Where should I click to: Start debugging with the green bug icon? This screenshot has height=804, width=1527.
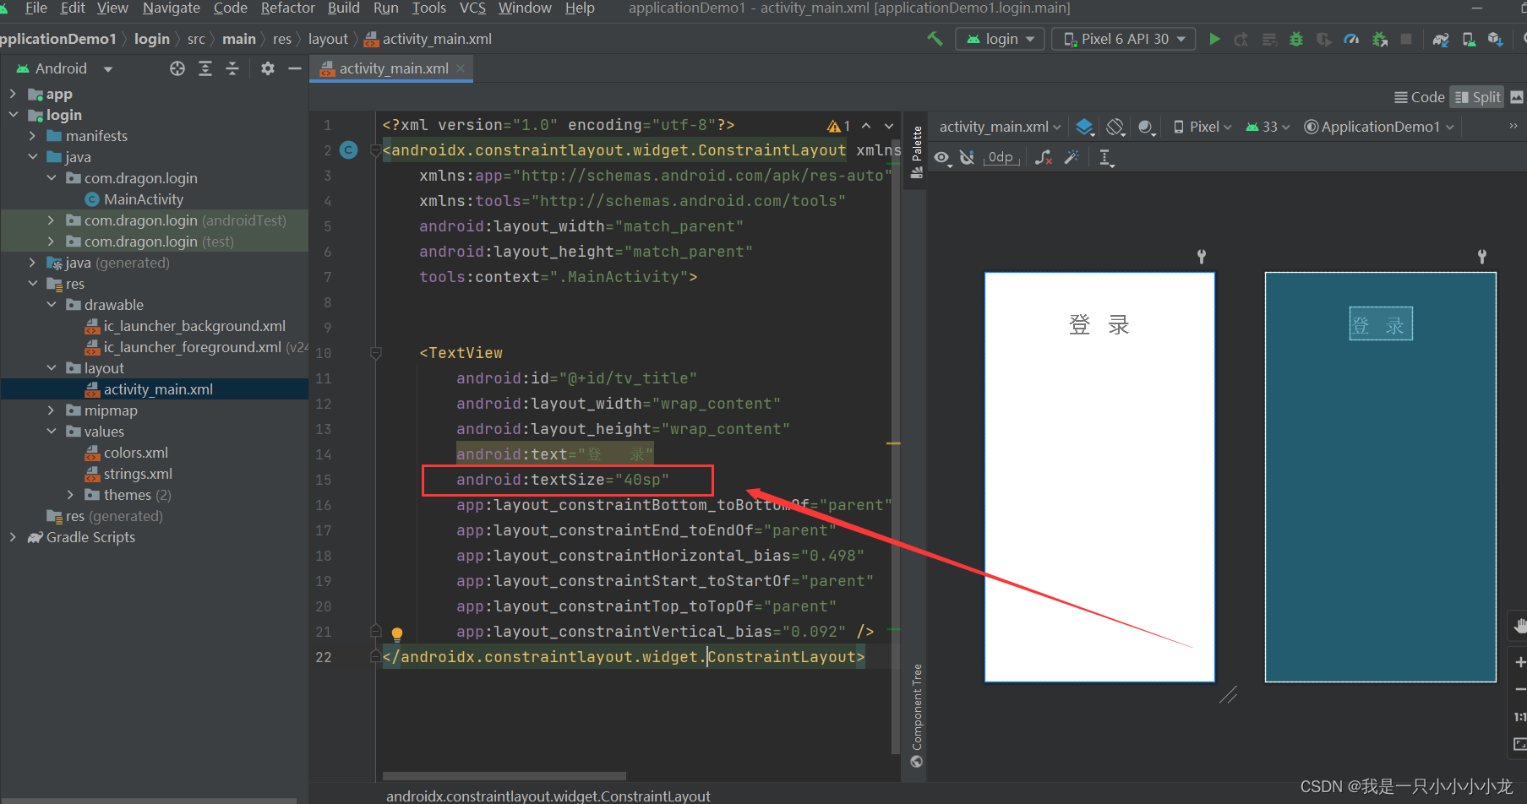point(1296,39)
